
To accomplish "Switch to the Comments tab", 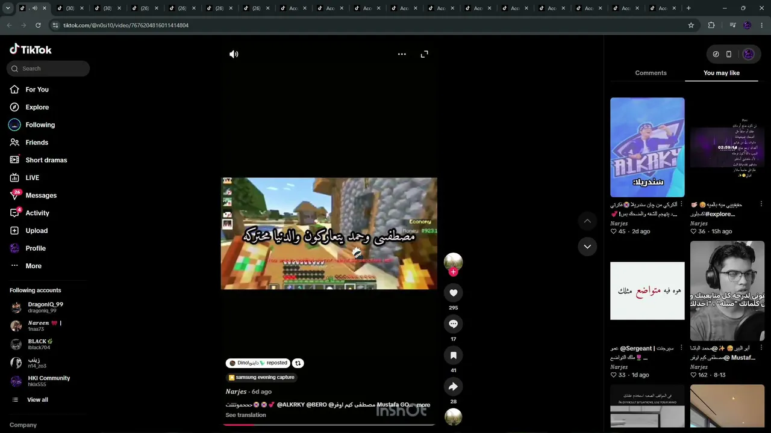I will point(651,73).
